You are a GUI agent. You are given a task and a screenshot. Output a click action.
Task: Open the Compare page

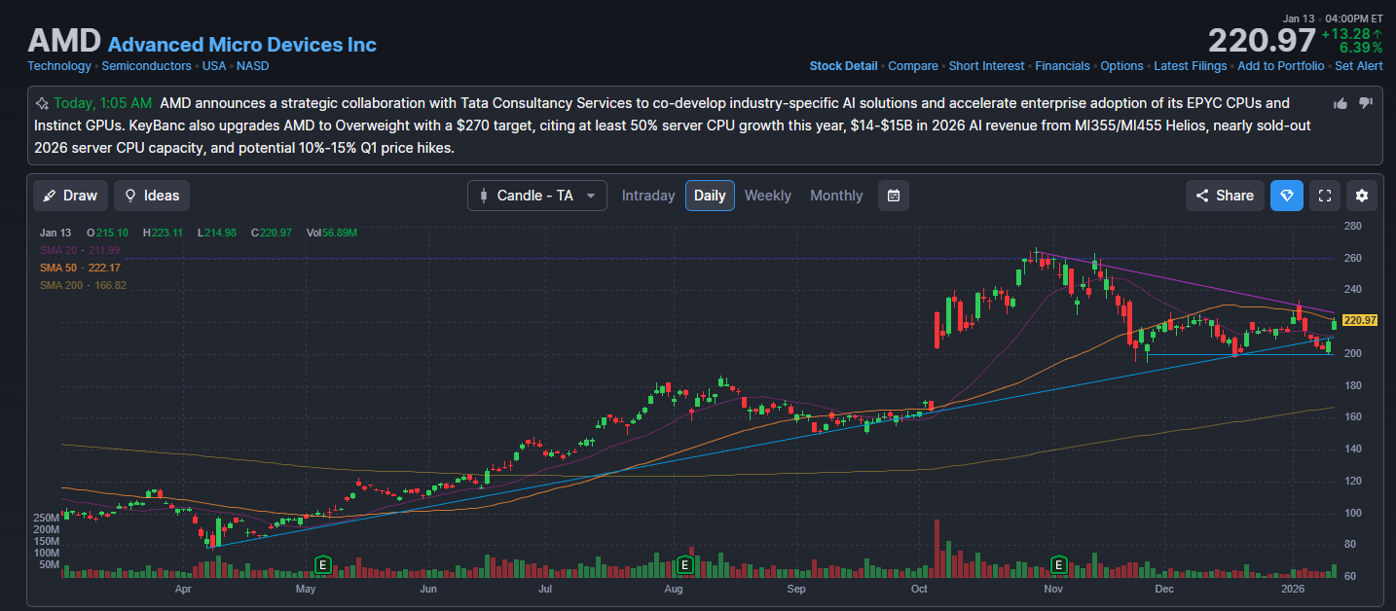point(913,66)
